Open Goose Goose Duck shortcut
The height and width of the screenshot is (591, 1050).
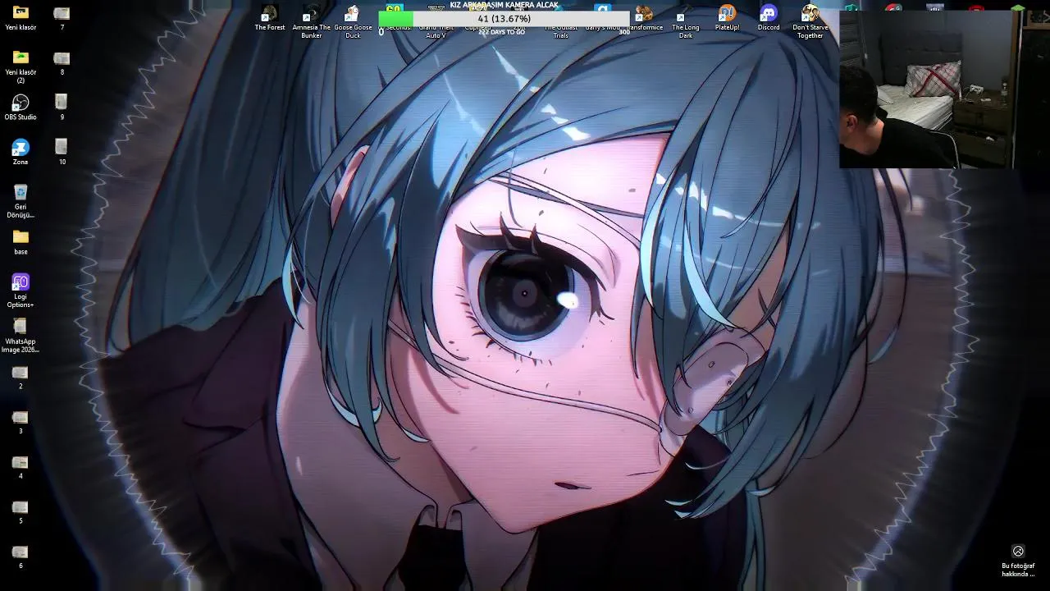[353, 22]
